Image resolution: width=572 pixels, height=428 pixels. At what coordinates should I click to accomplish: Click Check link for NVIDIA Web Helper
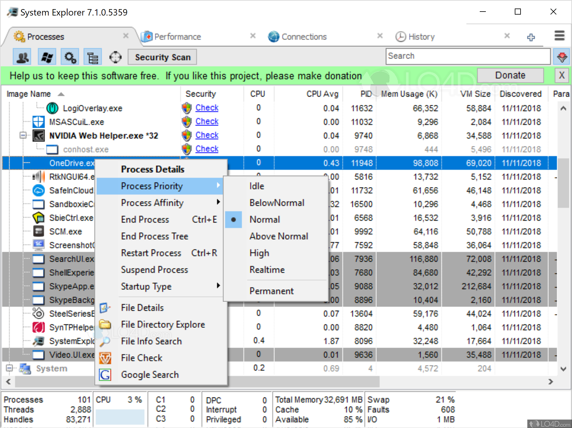207,135
